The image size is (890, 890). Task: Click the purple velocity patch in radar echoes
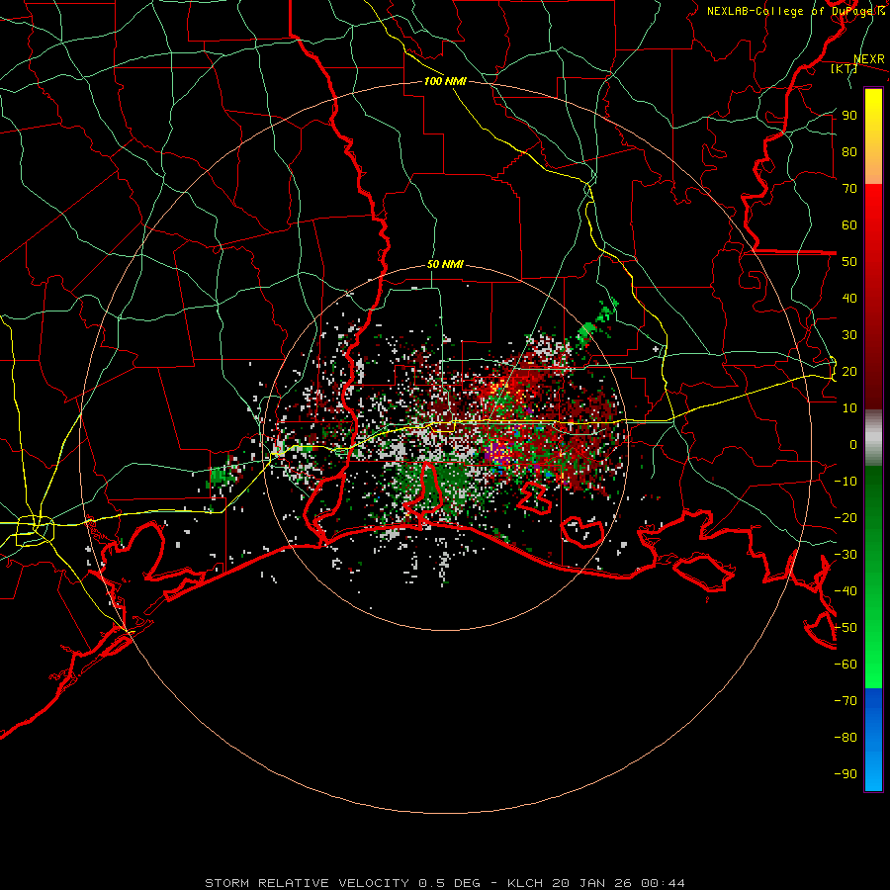point(497,454)
